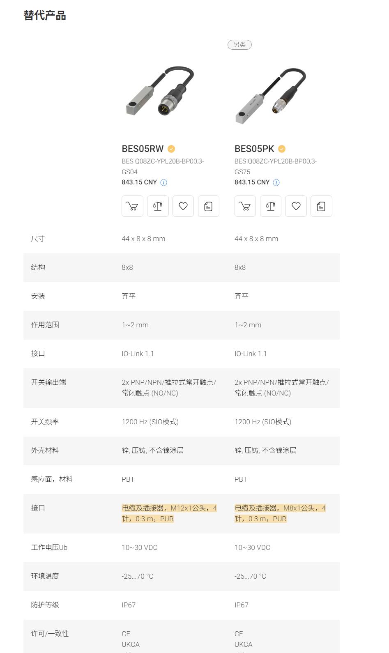Click the 开关输出端 row label
Screen dimensions: 389x653
(48, 382)
